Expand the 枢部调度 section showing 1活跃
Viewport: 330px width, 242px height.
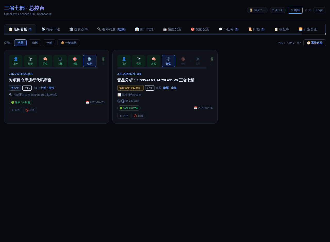111,29
